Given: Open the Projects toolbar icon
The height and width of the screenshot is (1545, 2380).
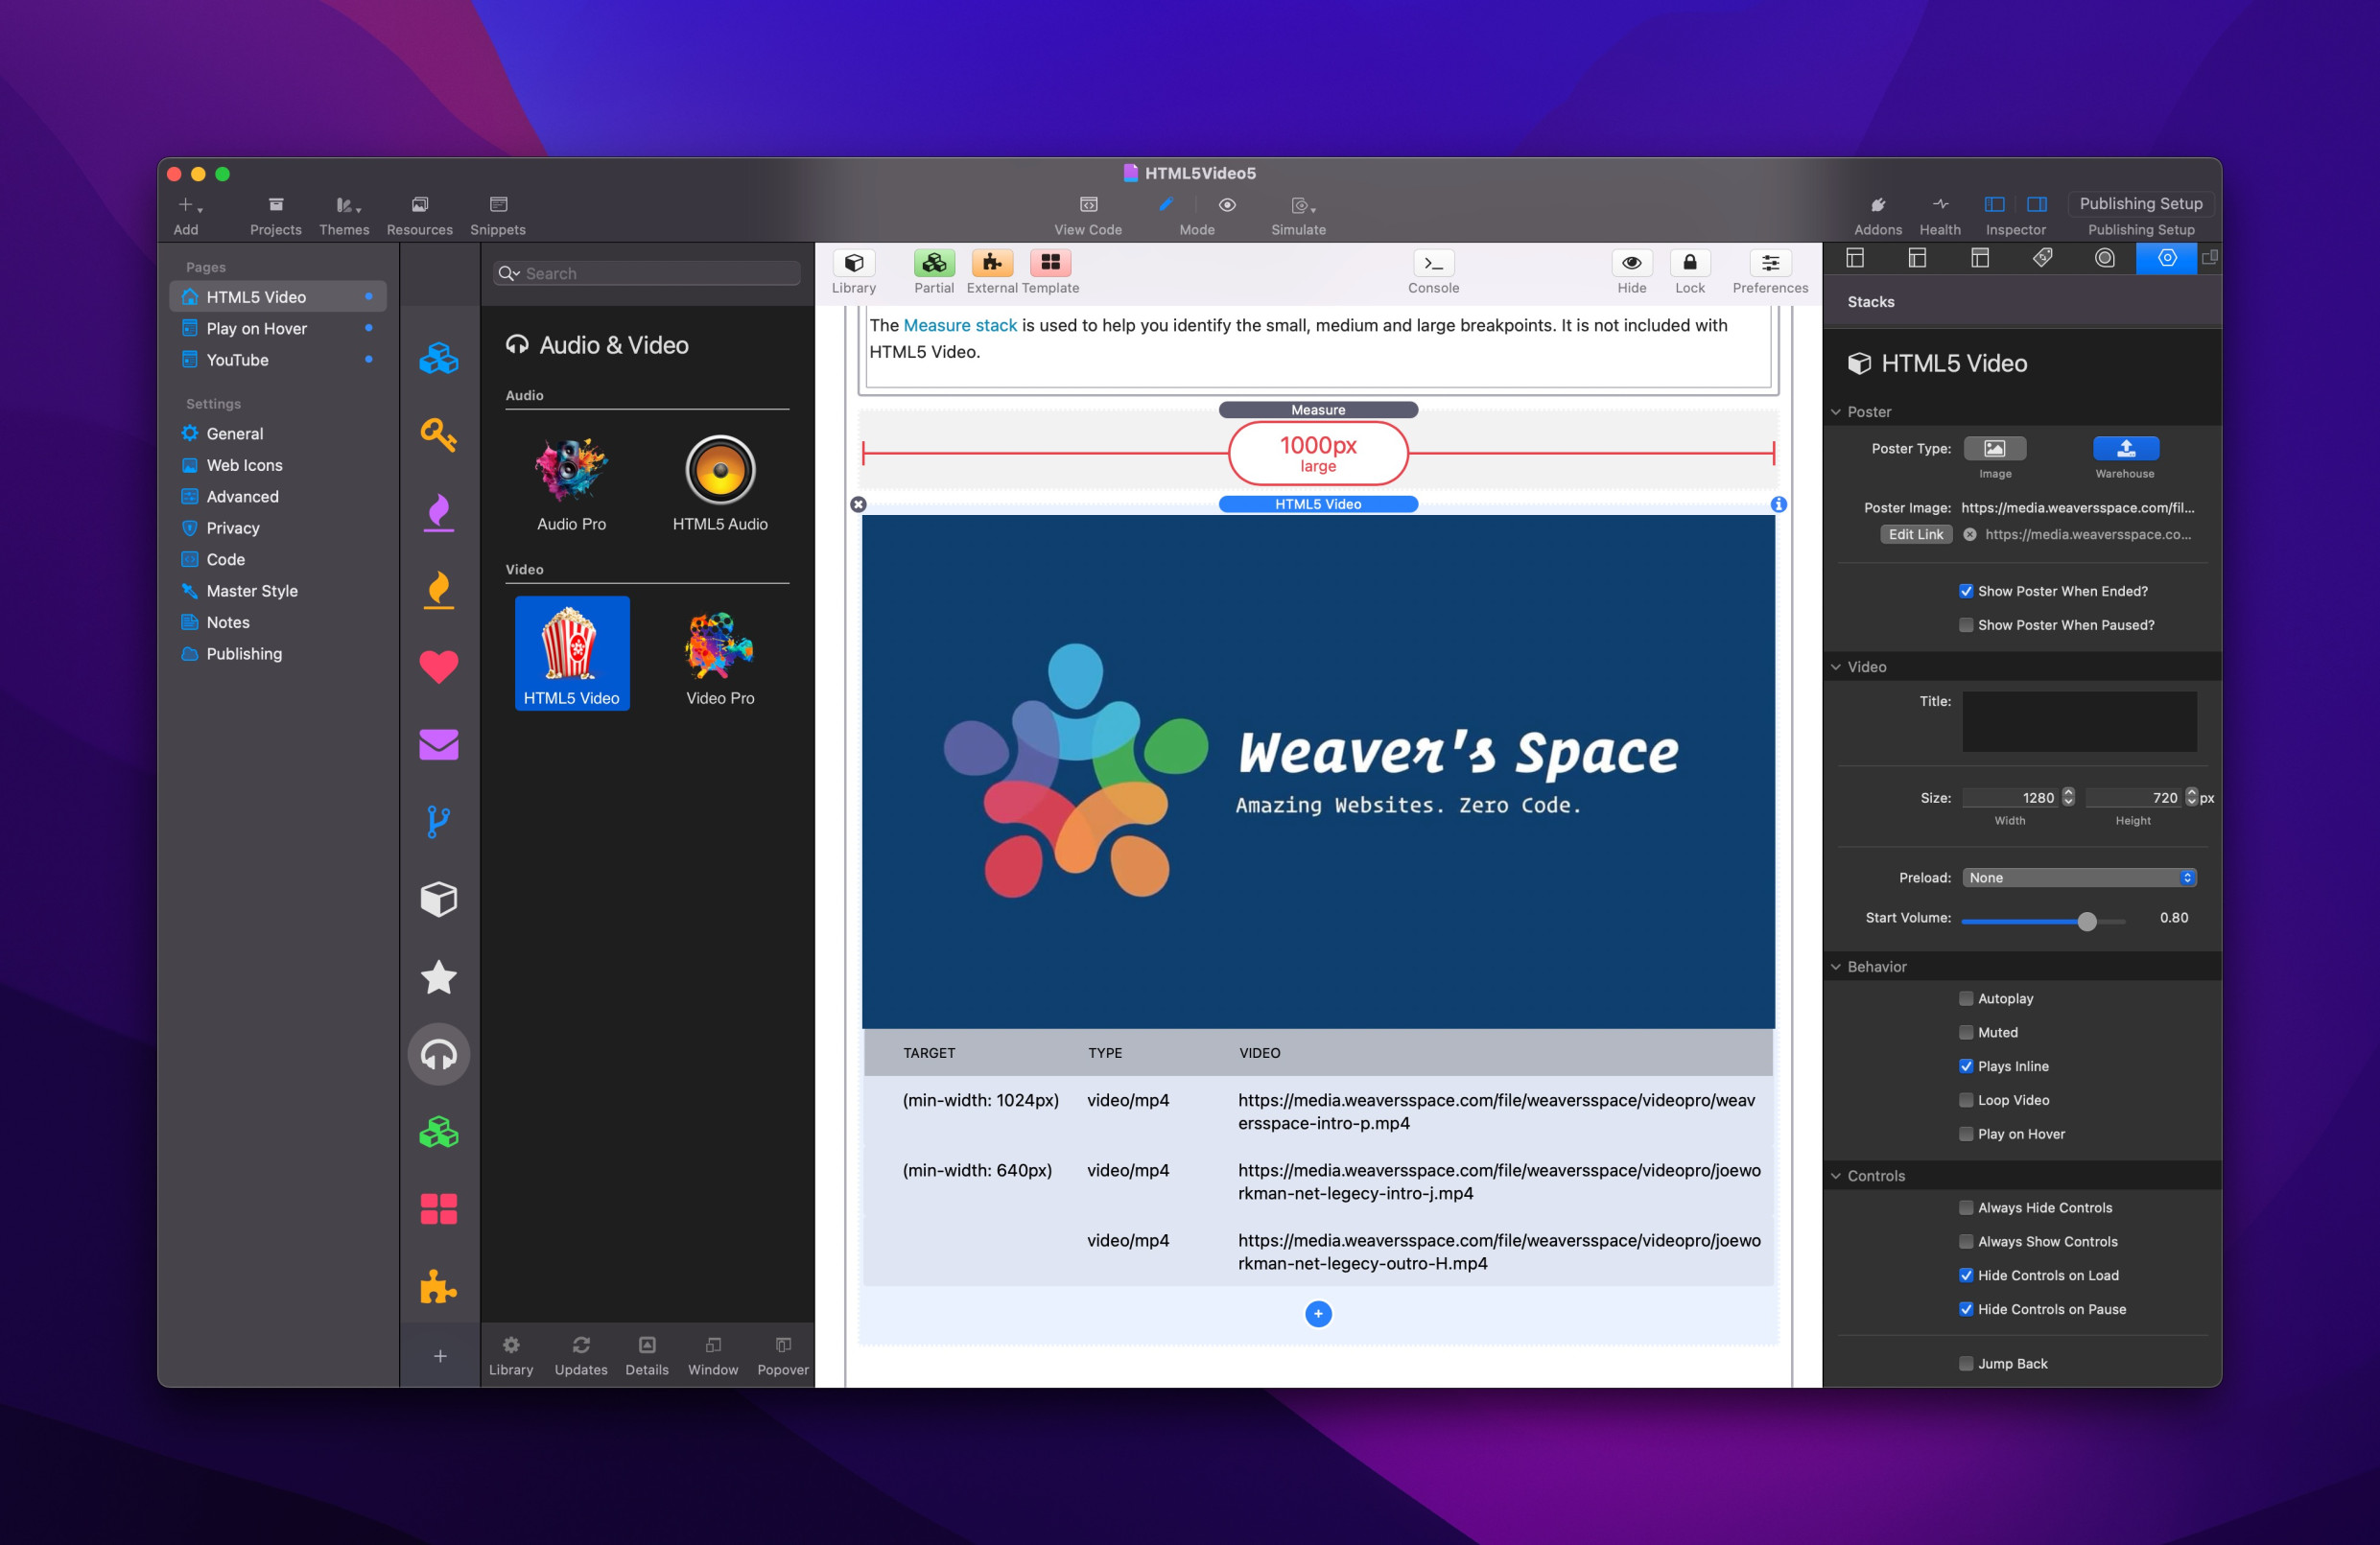Looking at the screenshot, I should pyautogui.click(x=275, y=205).
